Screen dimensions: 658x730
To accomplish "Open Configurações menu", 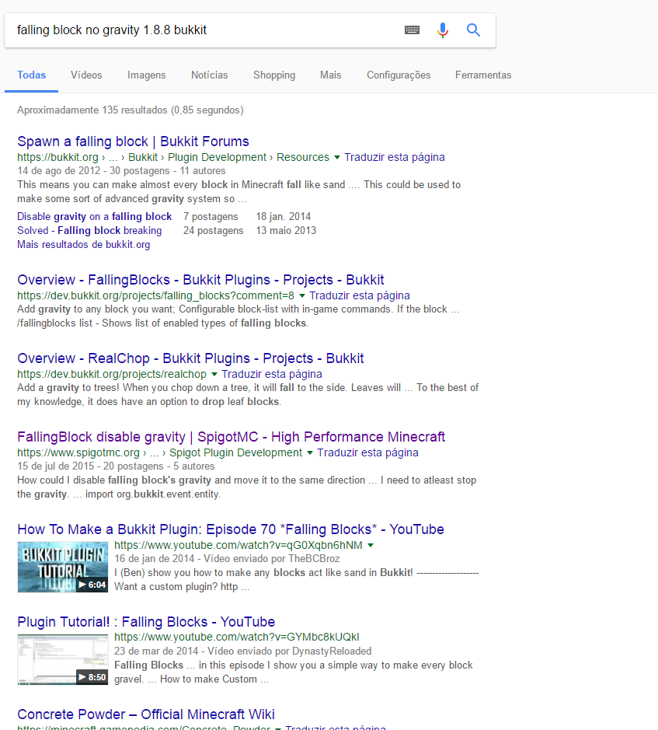I will [399, 75].
